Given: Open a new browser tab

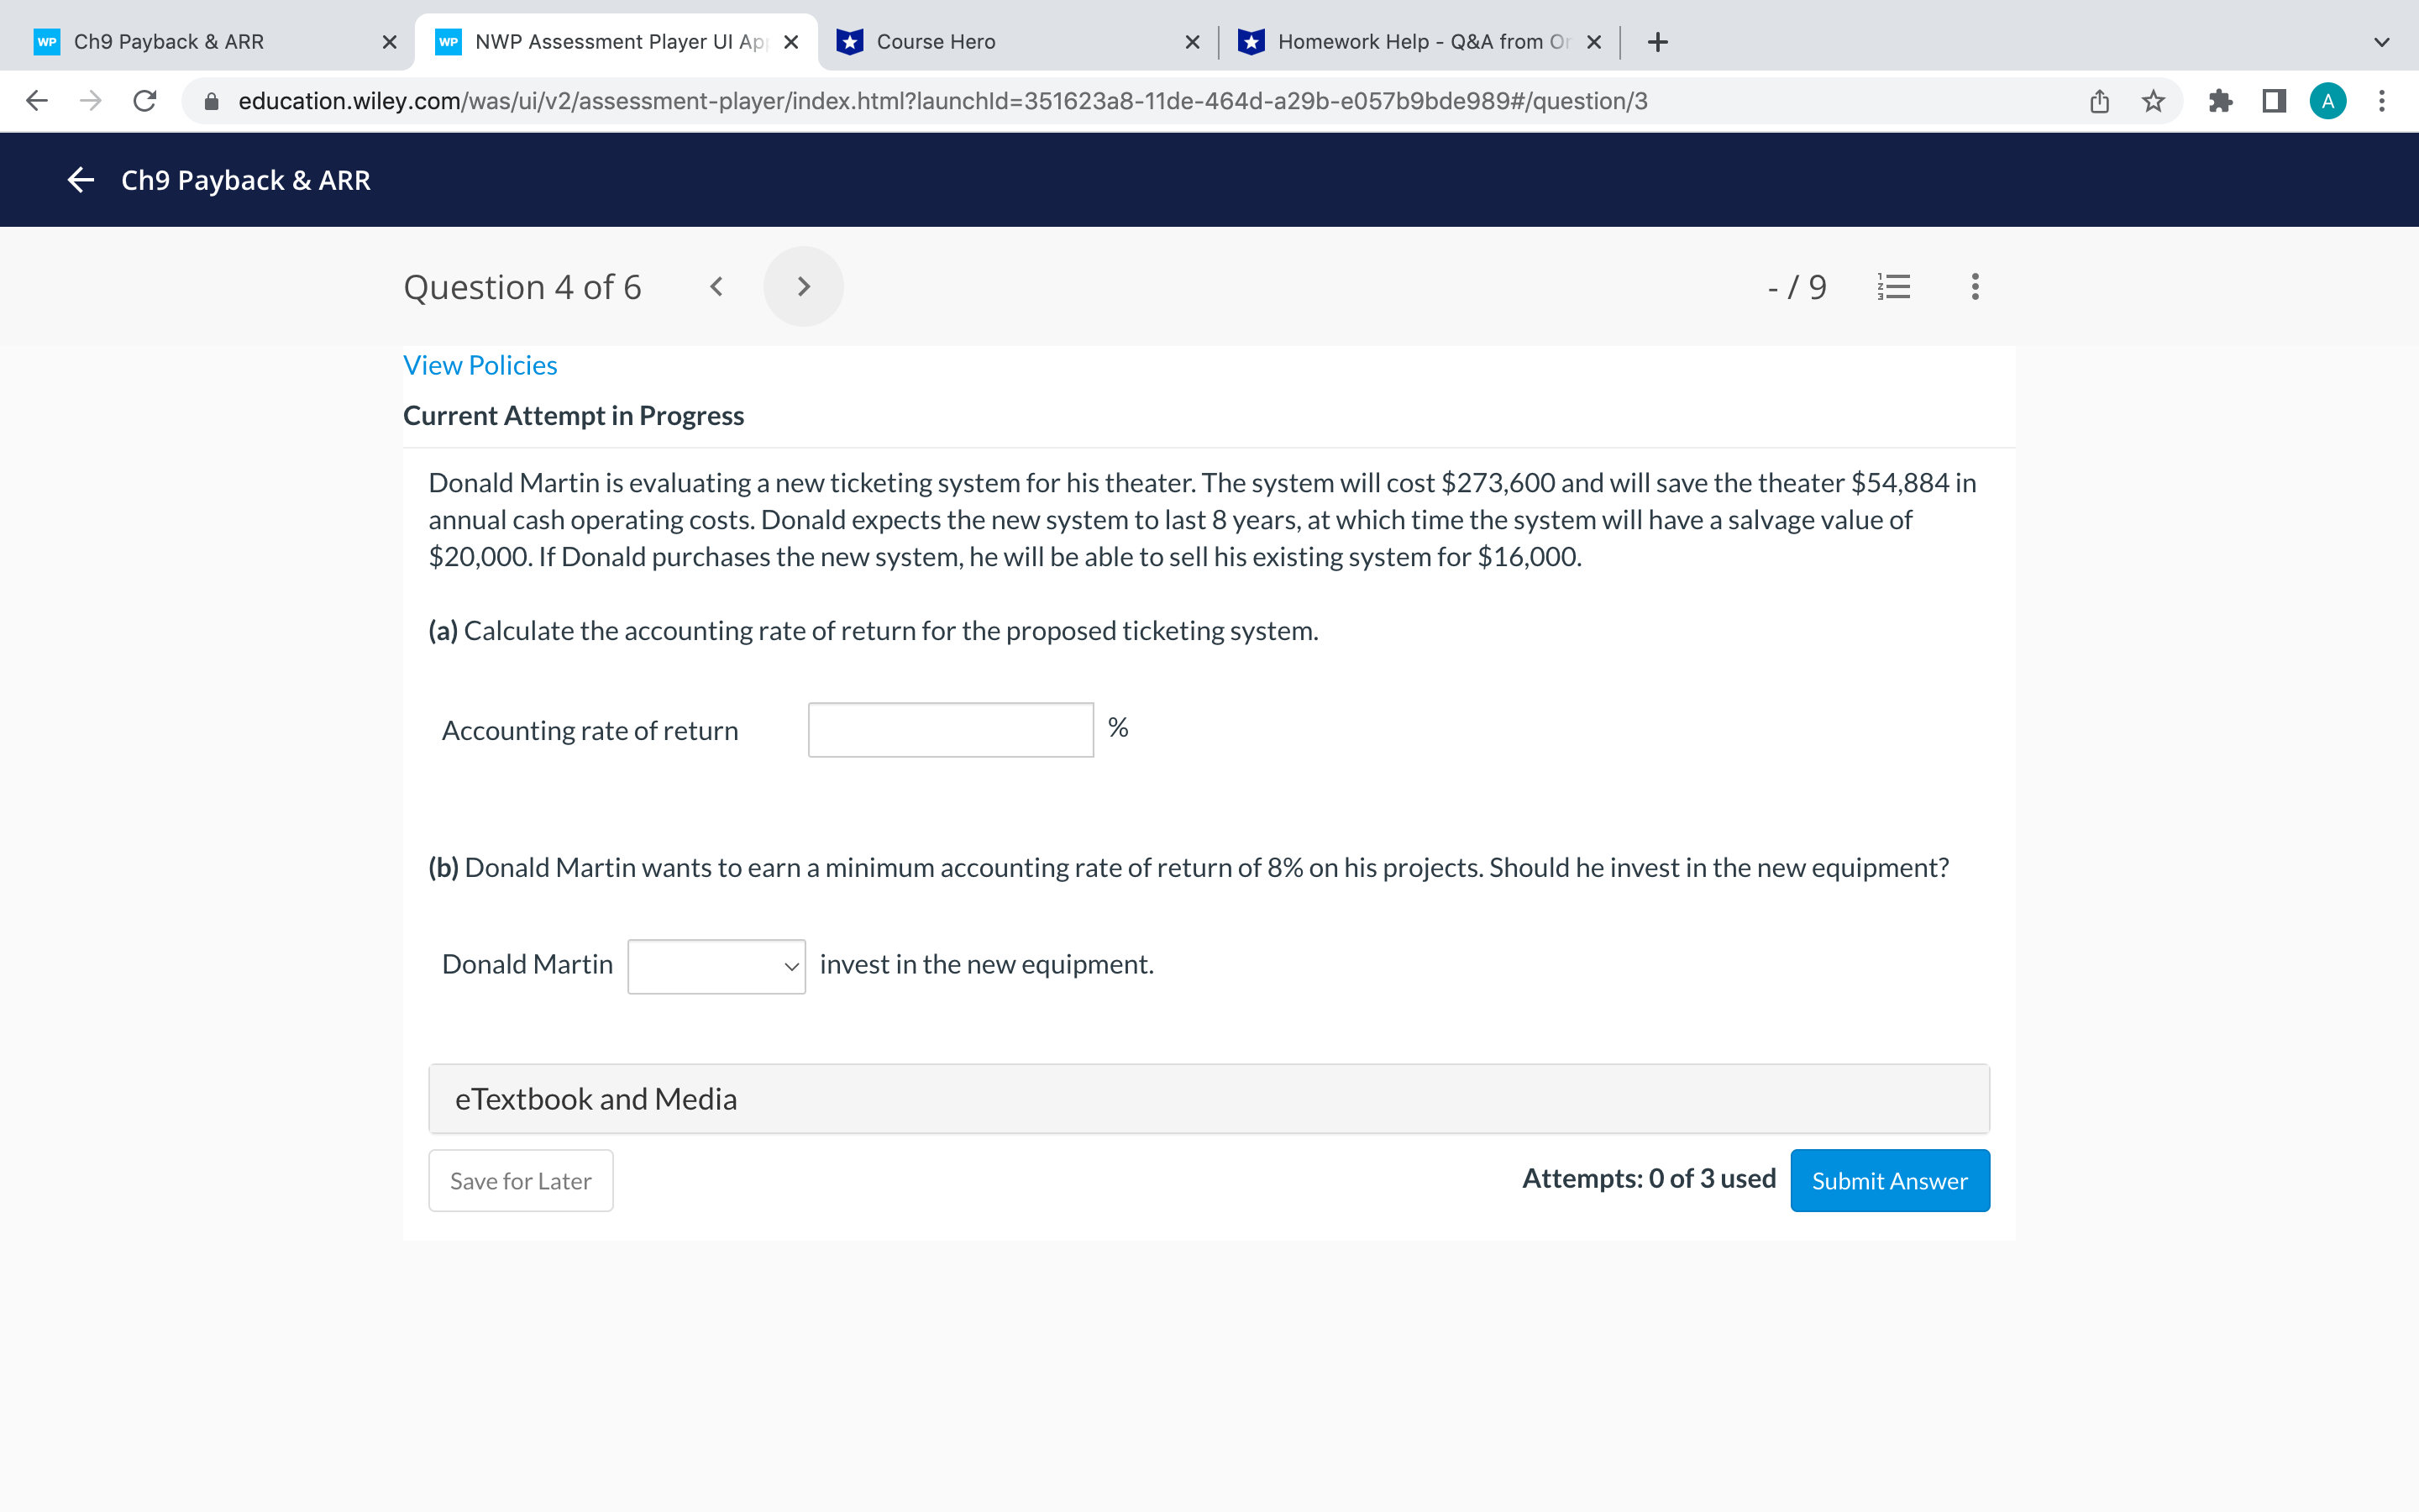Looking at the screenshot, I should (x=1657, y=42).
